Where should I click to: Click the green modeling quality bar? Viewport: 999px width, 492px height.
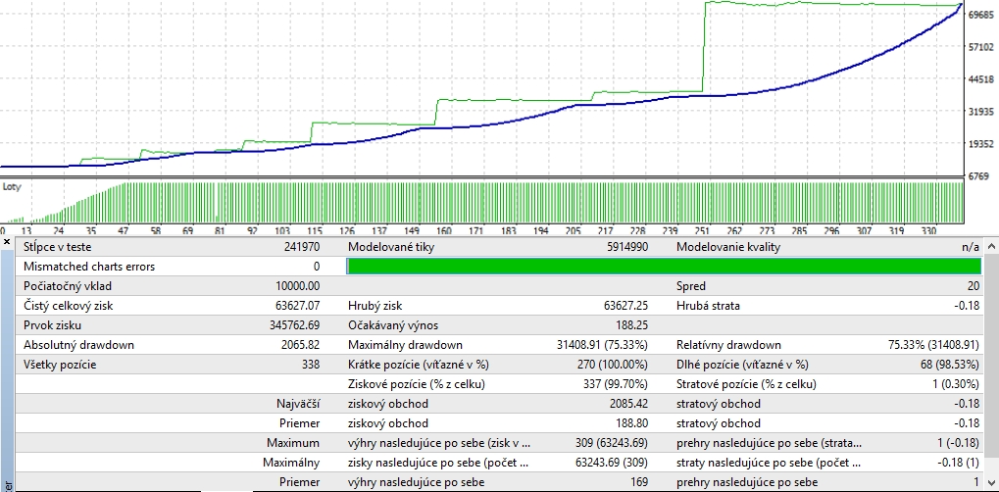pos(664,267)
